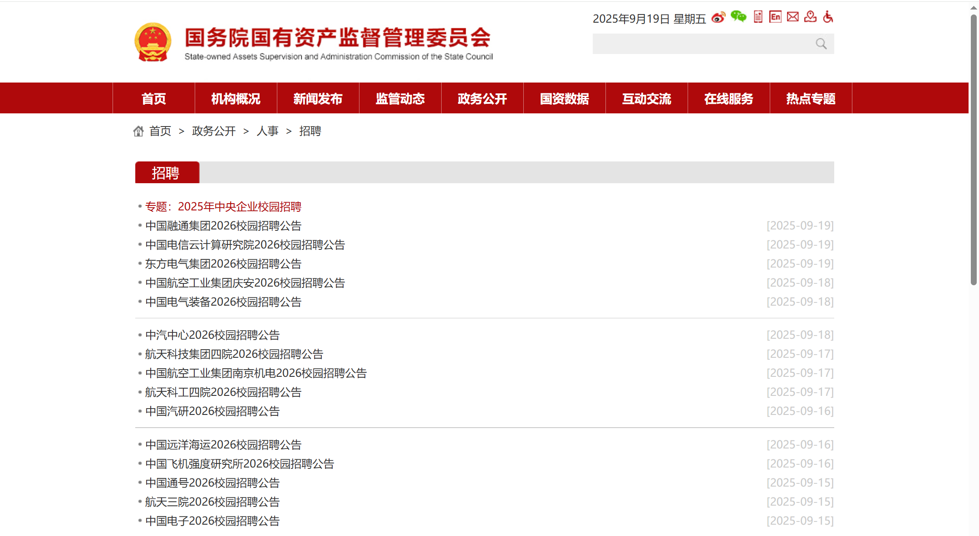
Task: Open 专题：2025年中央企业校园招聘 link
Action: coord(223,207)
